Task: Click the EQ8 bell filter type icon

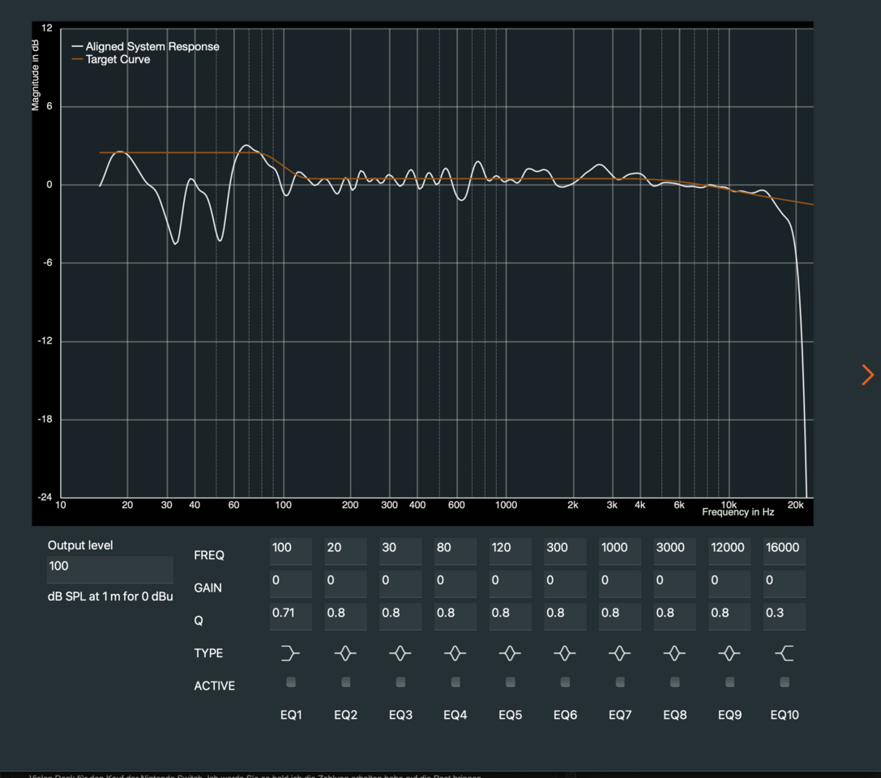Action: (674, 652)
